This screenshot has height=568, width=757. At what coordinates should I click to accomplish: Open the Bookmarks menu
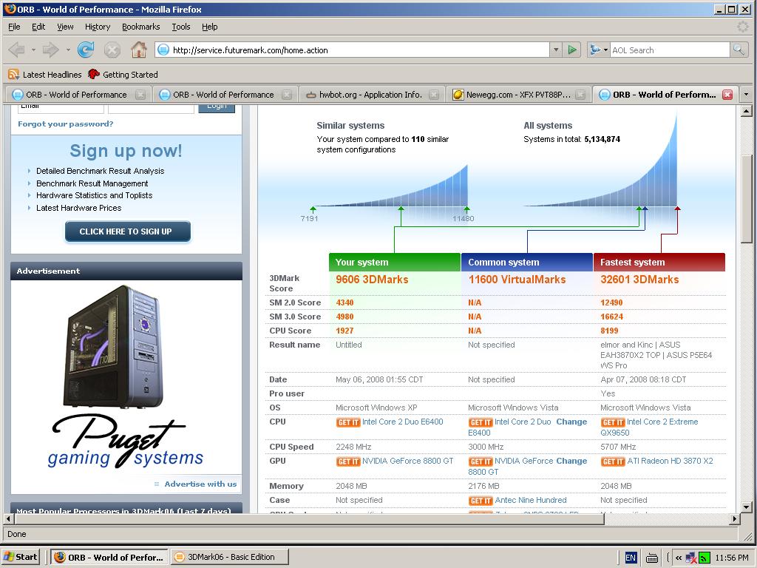tap(141, 27)
